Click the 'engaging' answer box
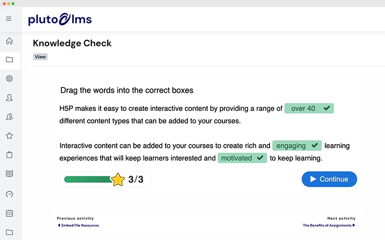This screenshot has width=385, height=240. [x=296, y=145]
